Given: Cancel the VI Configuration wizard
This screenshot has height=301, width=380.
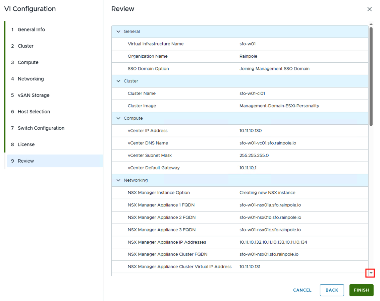Looking at the screenshot, I should (302, 290).
